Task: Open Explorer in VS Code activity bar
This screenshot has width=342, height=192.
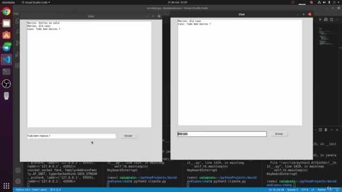Action: point(18,21)
